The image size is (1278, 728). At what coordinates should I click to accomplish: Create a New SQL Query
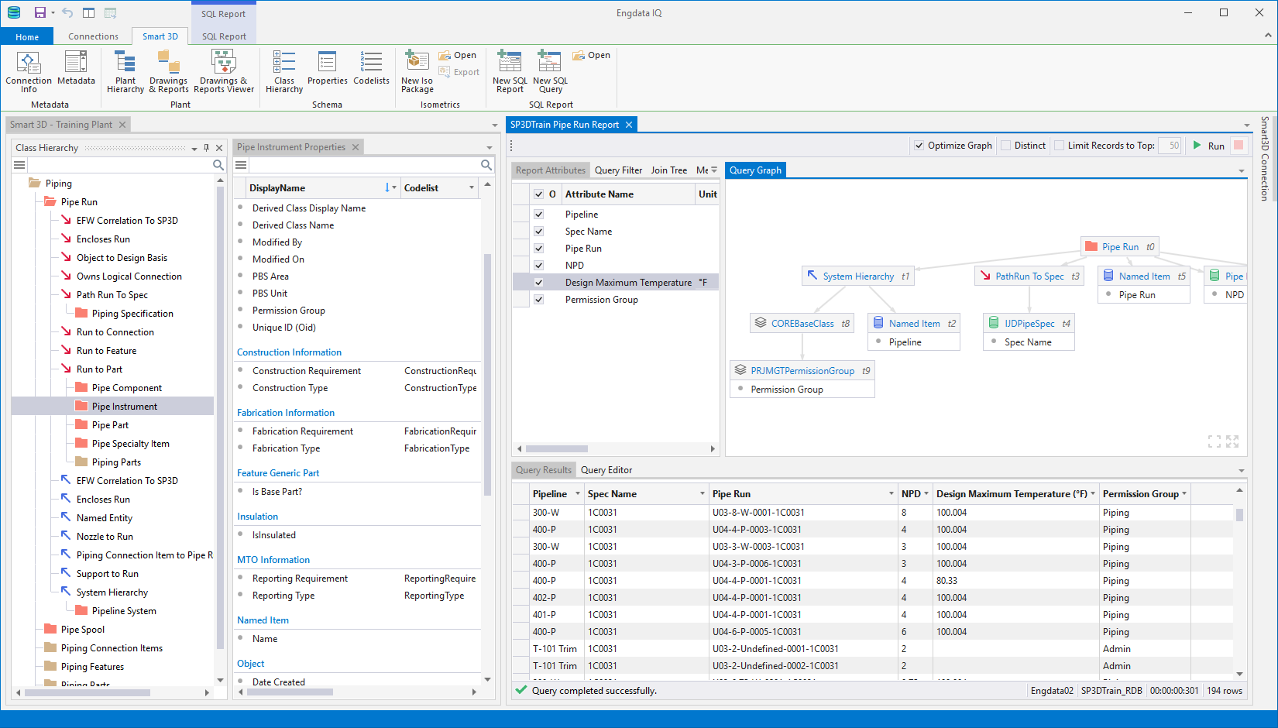click(x=550, y=72)
